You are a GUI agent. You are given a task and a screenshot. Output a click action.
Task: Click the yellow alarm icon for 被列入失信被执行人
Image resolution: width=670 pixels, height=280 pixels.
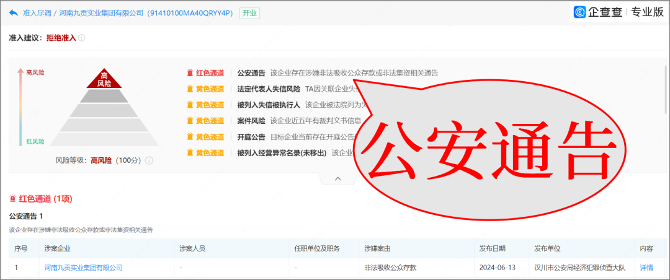coord(190,105)
